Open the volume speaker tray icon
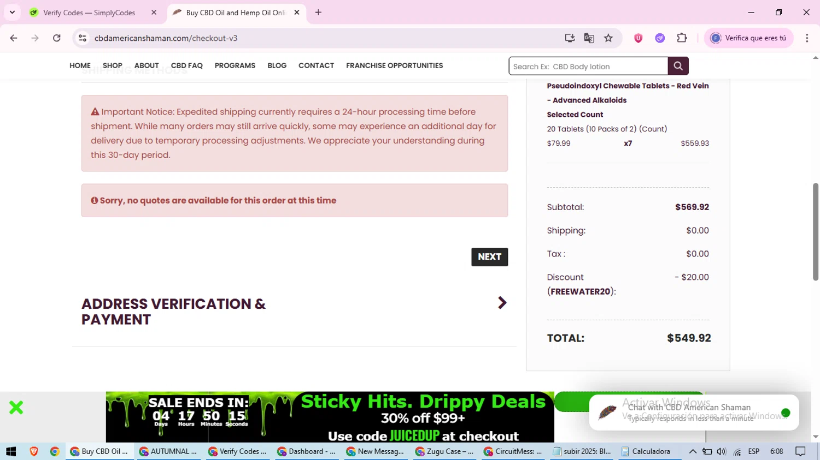 pyautogui.click(x=721, y=451)
